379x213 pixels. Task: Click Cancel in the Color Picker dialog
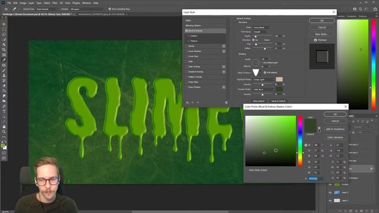click(x=335, y=121)
